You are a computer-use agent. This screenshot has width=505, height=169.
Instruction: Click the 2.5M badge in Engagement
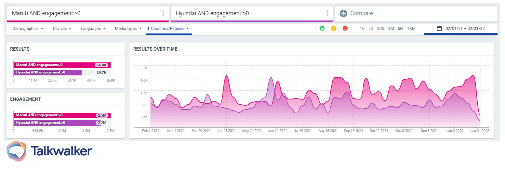[101, 115]
